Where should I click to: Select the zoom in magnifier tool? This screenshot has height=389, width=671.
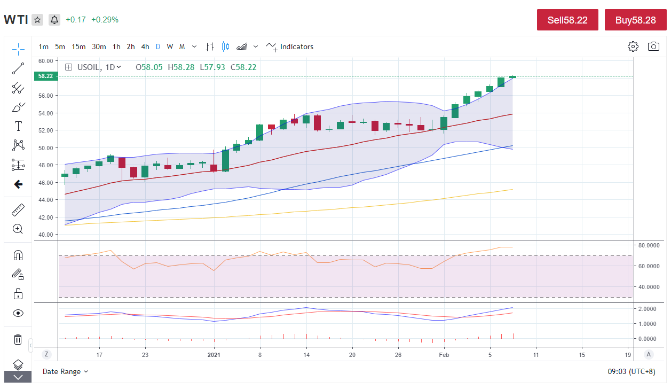[x=18, y=229]
